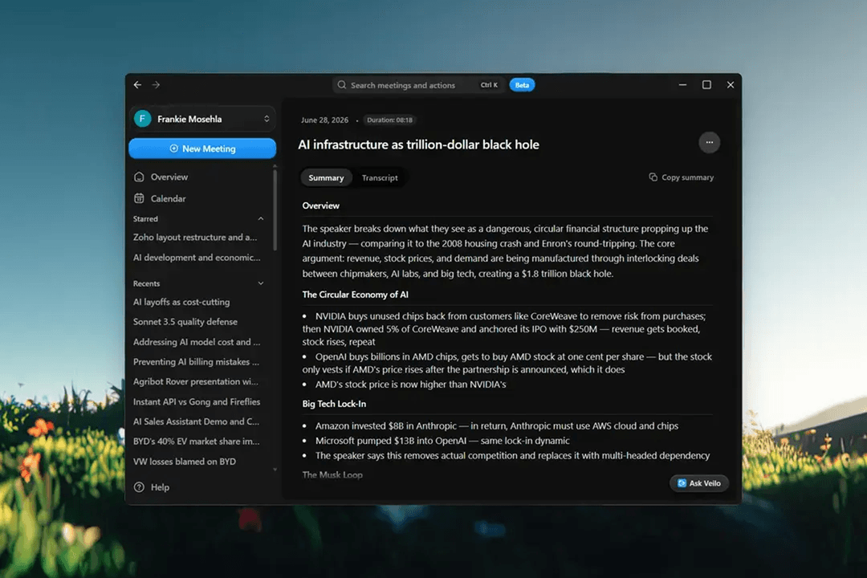
Task: Open recent meeting Preventing AI billing mistakes
Action: (x=197, y=362)
